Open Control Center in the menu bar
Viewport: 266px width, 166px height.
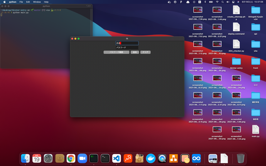(x=234, y=2)
